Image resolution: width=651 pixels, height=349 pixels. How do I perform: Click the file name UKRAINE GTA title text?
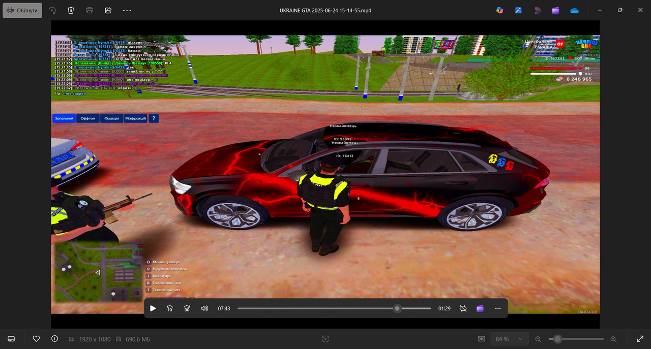325,10
